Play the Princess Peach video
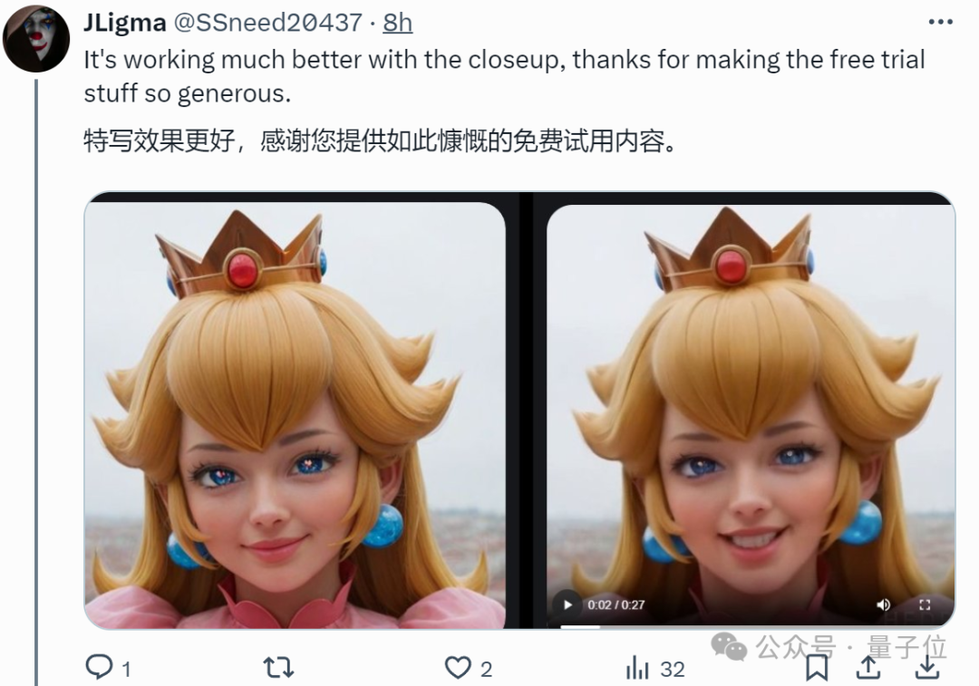Image resolution: width=979 pixels, height=686 pixels. [567, 604]
